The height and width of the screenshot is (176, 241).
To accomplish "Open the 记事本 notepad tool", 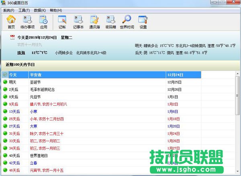I will coord(78,22).
